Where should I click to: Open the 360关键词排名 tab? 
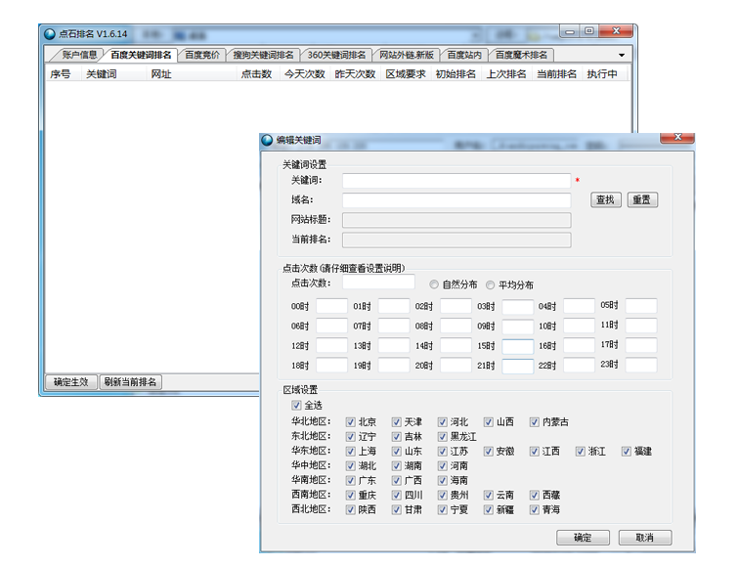[x=336, y=55]
